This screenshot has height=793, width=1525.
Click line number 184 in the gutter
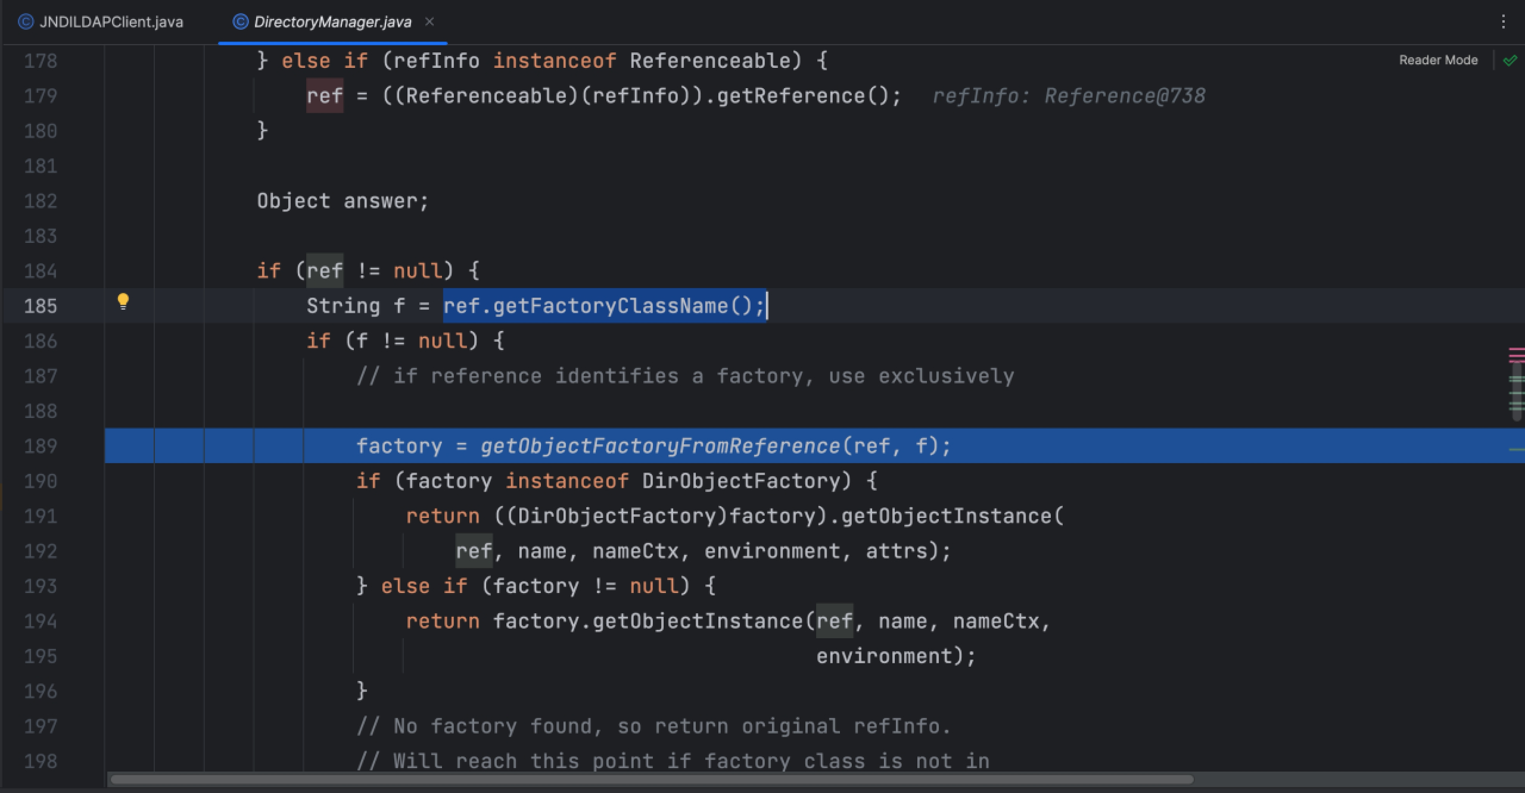41,271
